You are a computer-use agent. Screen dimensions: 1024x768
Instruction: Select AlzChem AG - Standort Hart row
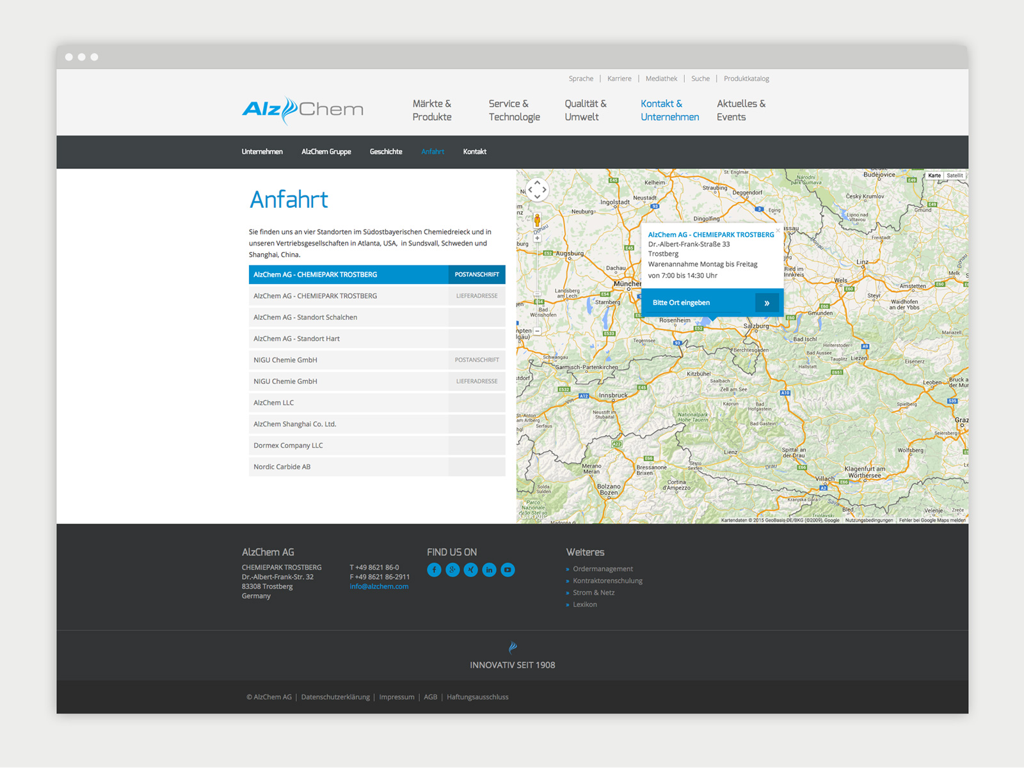coord(377,339)
